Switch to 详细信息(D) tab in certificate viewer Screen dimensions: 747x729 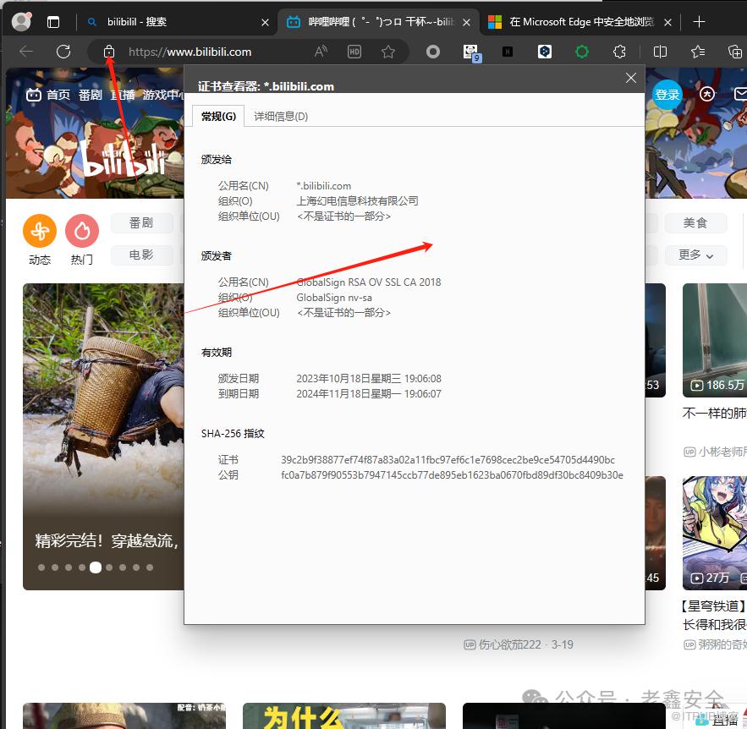pos(281,116)
